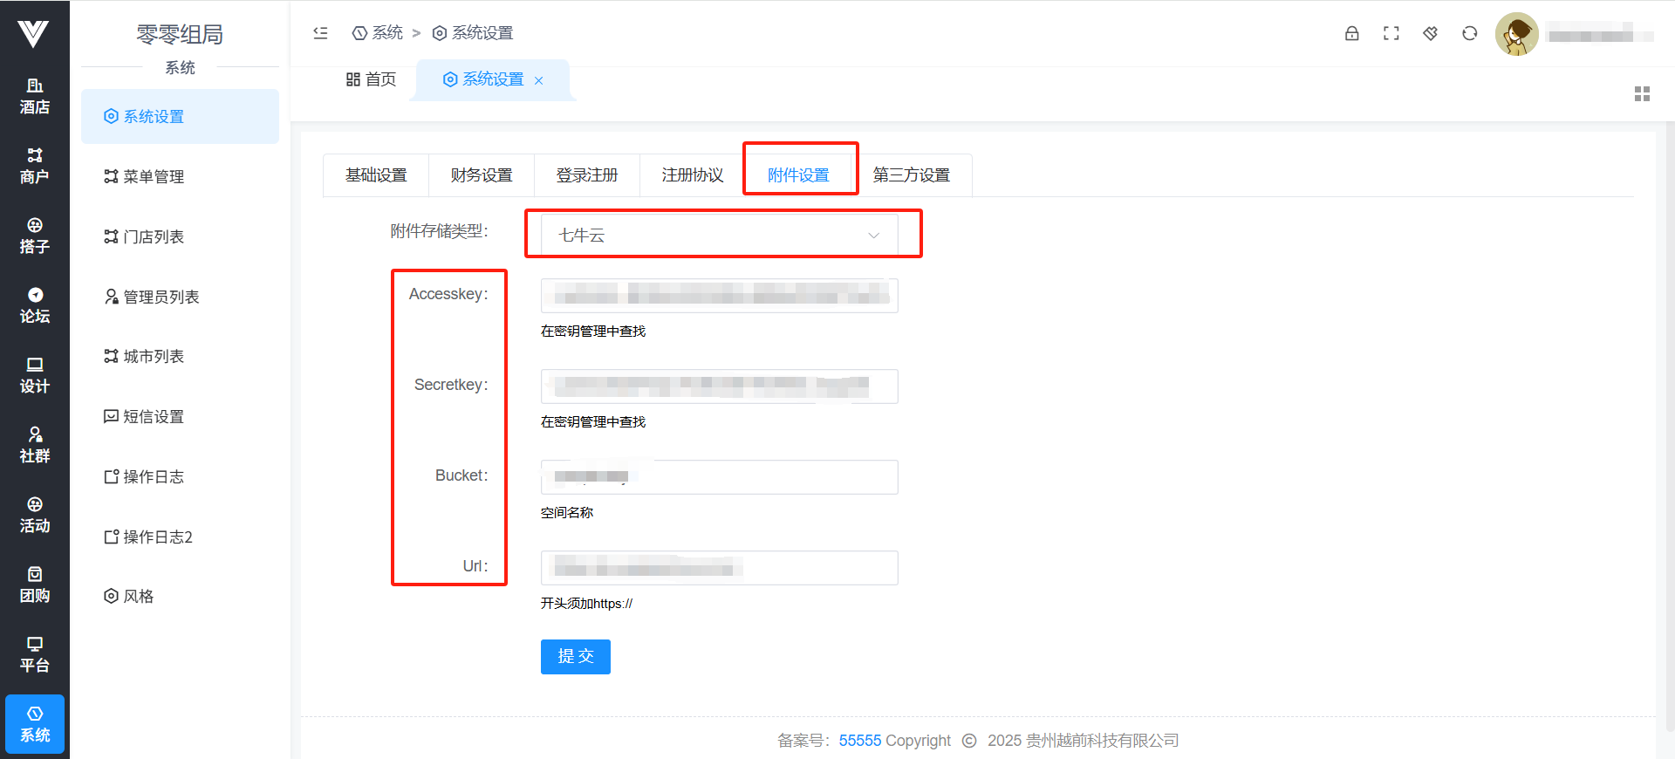Open the 首页 page tab

coord(372,79)
